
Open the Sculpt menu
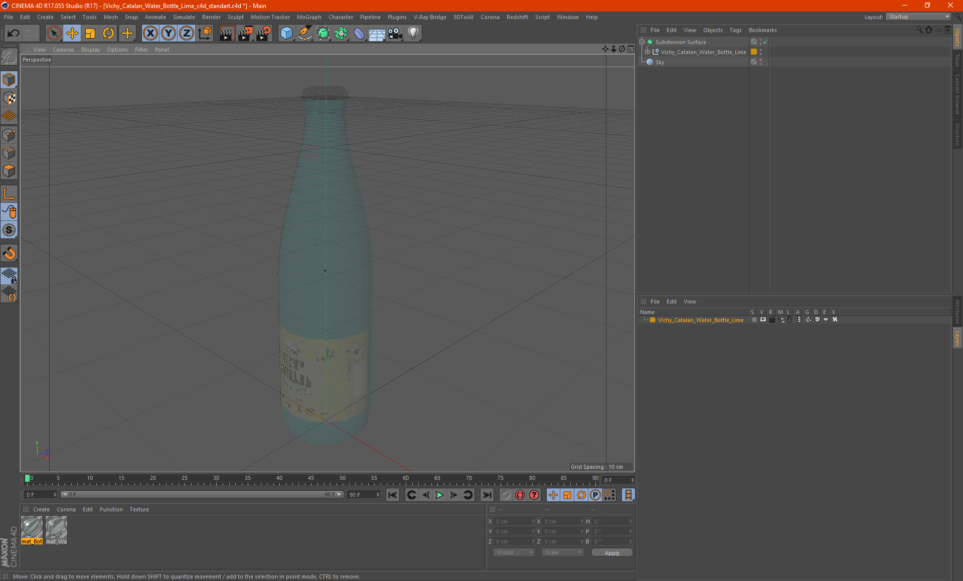[235, 17]
